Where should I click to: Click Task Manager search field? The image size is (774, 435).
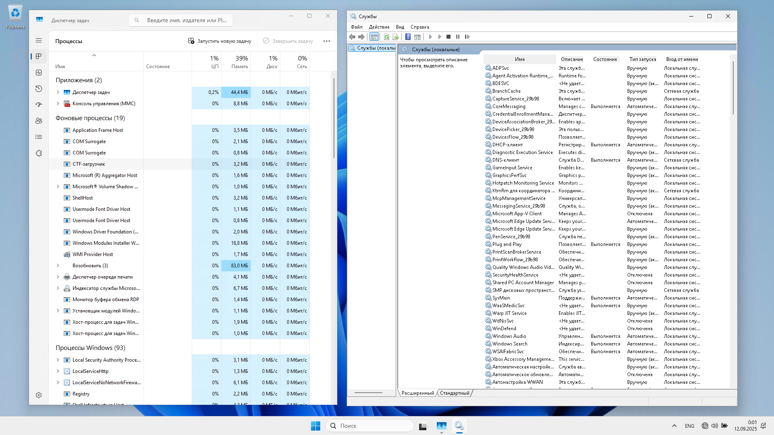click(181, 20)
